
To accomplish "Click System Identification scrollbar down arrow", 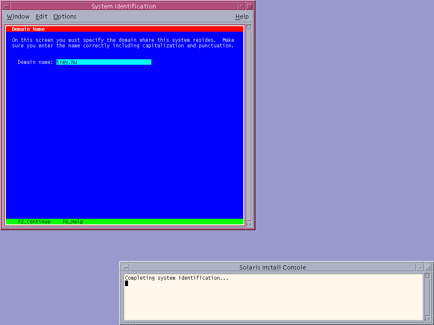I will pos(249,224).
